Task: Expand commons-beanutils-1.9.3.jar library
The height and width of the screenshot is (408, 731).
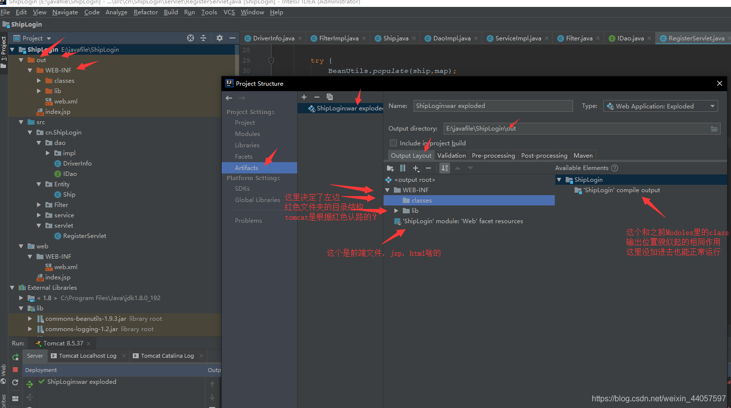Action: 30,319
